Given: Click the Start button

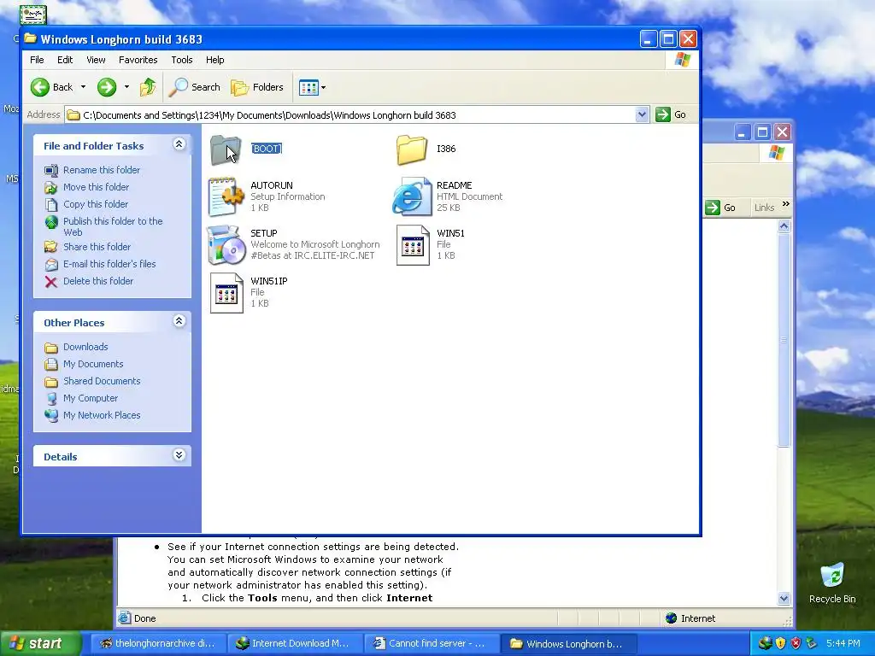Looking at the screenshot, I should (x=39, y=643).
